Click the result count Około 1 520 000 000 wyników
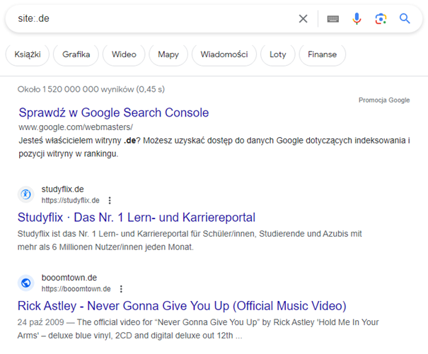Screen dimensions: 428x354 (91, 89)
